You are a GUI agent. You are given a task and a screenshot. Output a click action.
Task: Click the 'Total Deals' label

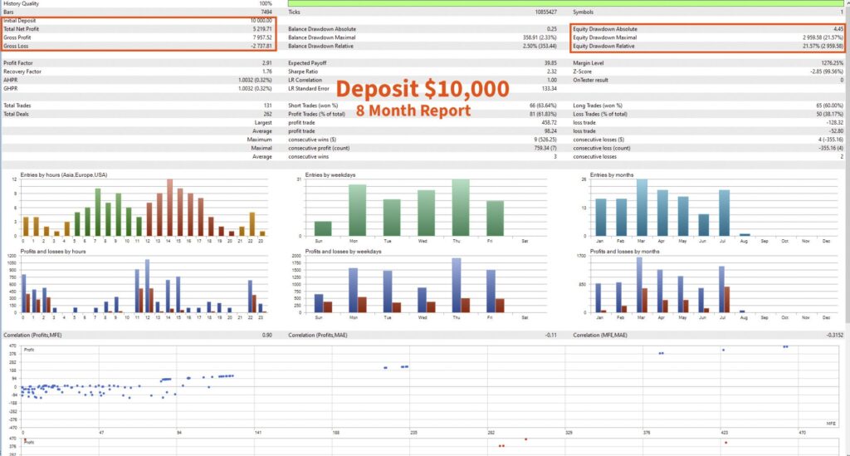17,115
